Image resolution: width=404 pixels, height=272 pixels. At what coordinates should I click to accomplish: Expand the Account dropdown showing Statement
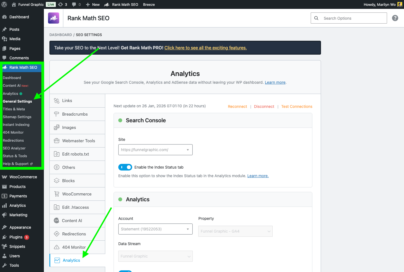[x=155, y=229]
